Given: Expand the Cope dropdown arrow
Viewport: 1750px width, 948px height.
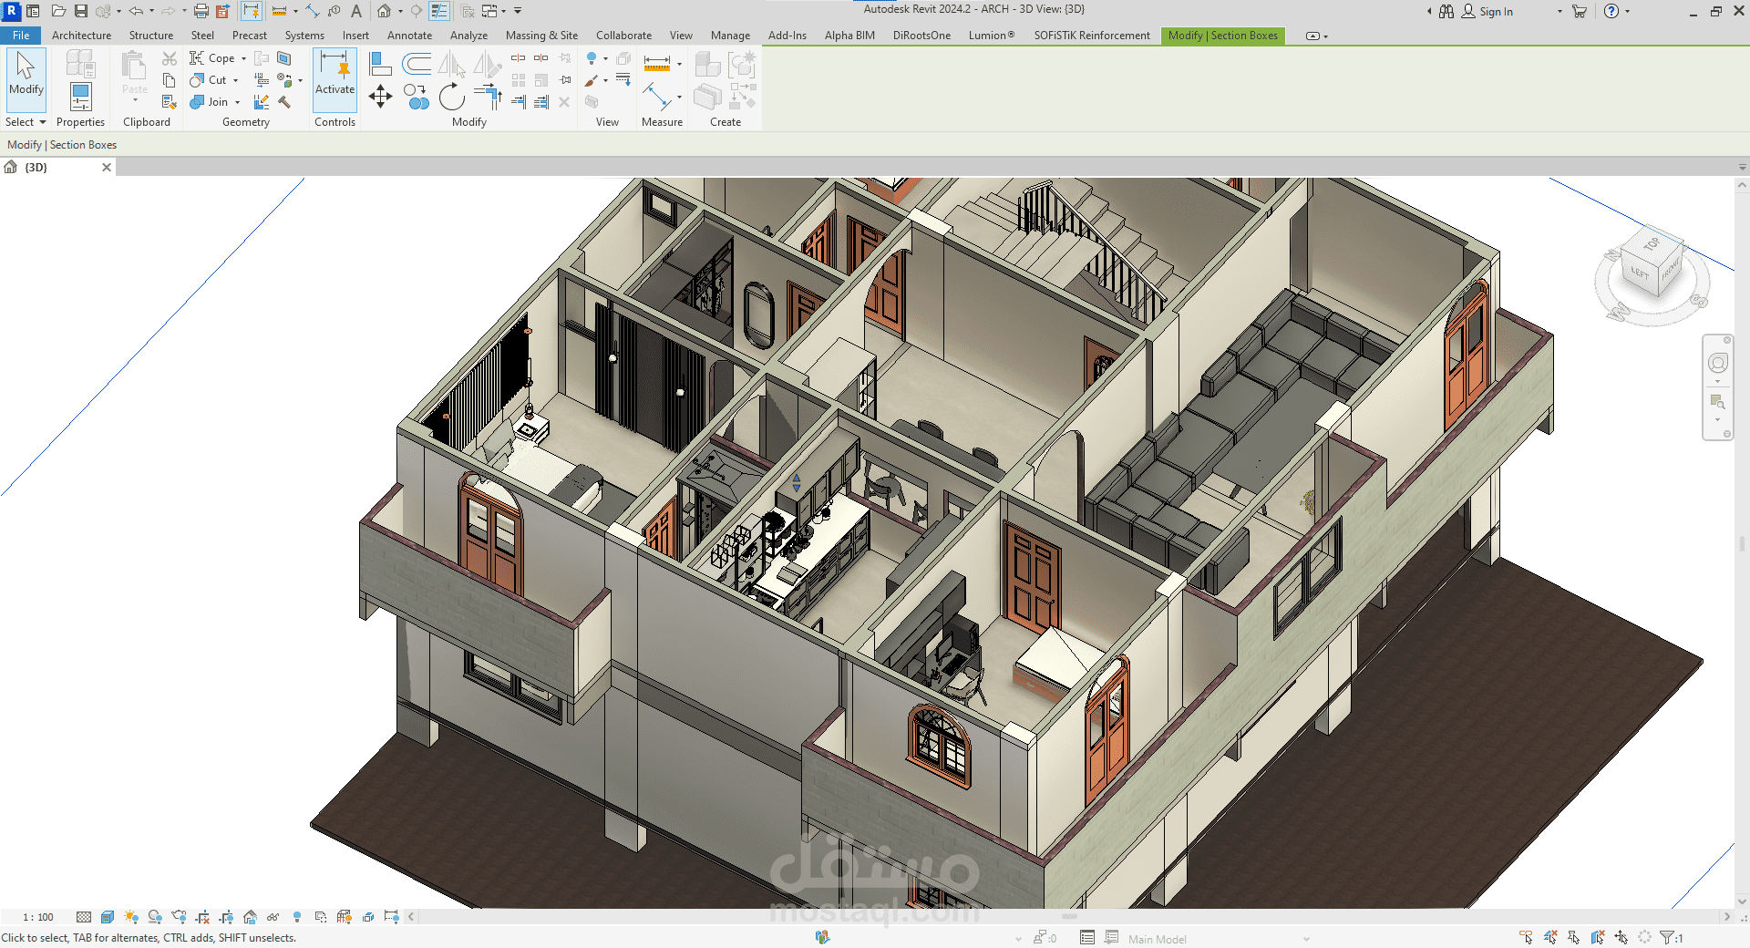Looking at the screenshot, I should [x=243, y=58].
